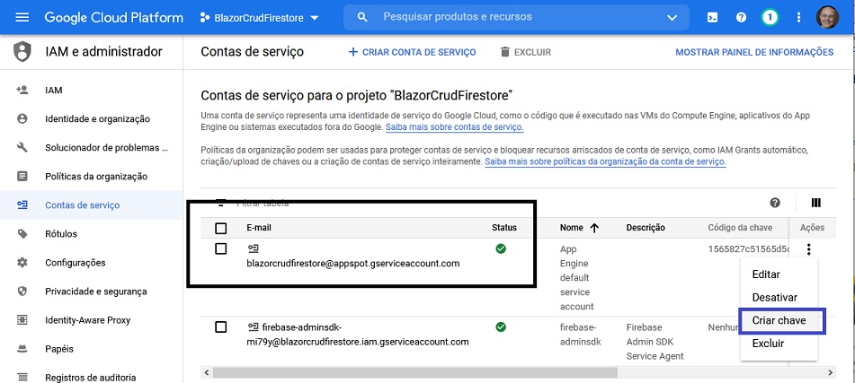Click the IAM e administrador shield icon
The width and height of the screenshot is (855, 383).
click(22, 52)
